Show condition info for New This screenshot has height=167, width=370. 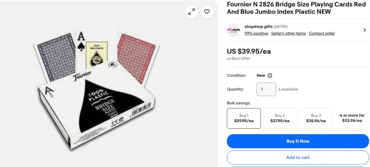pyautogui.click(x=270, y=76)
